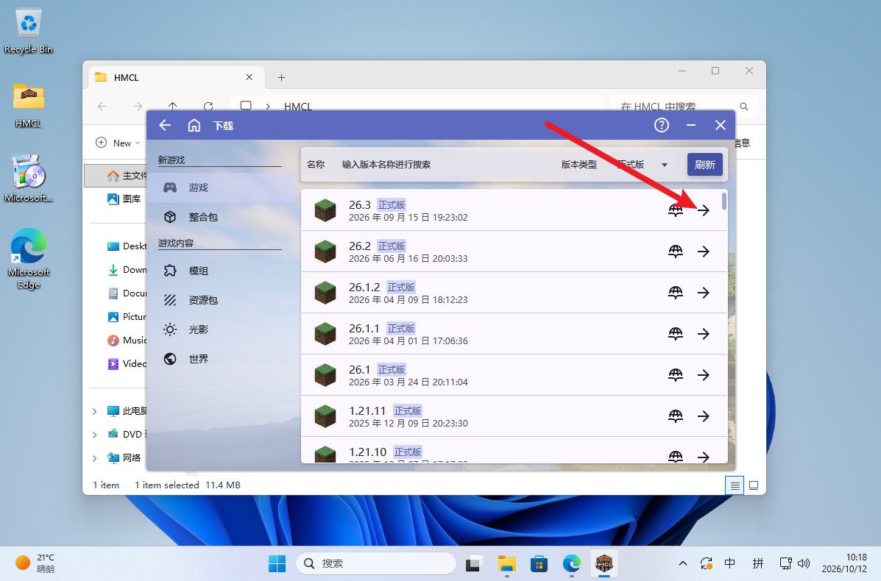Open the Recycle Bin desktop icon
This screenshot has height=581, width=881.
(x=28, y=32)
